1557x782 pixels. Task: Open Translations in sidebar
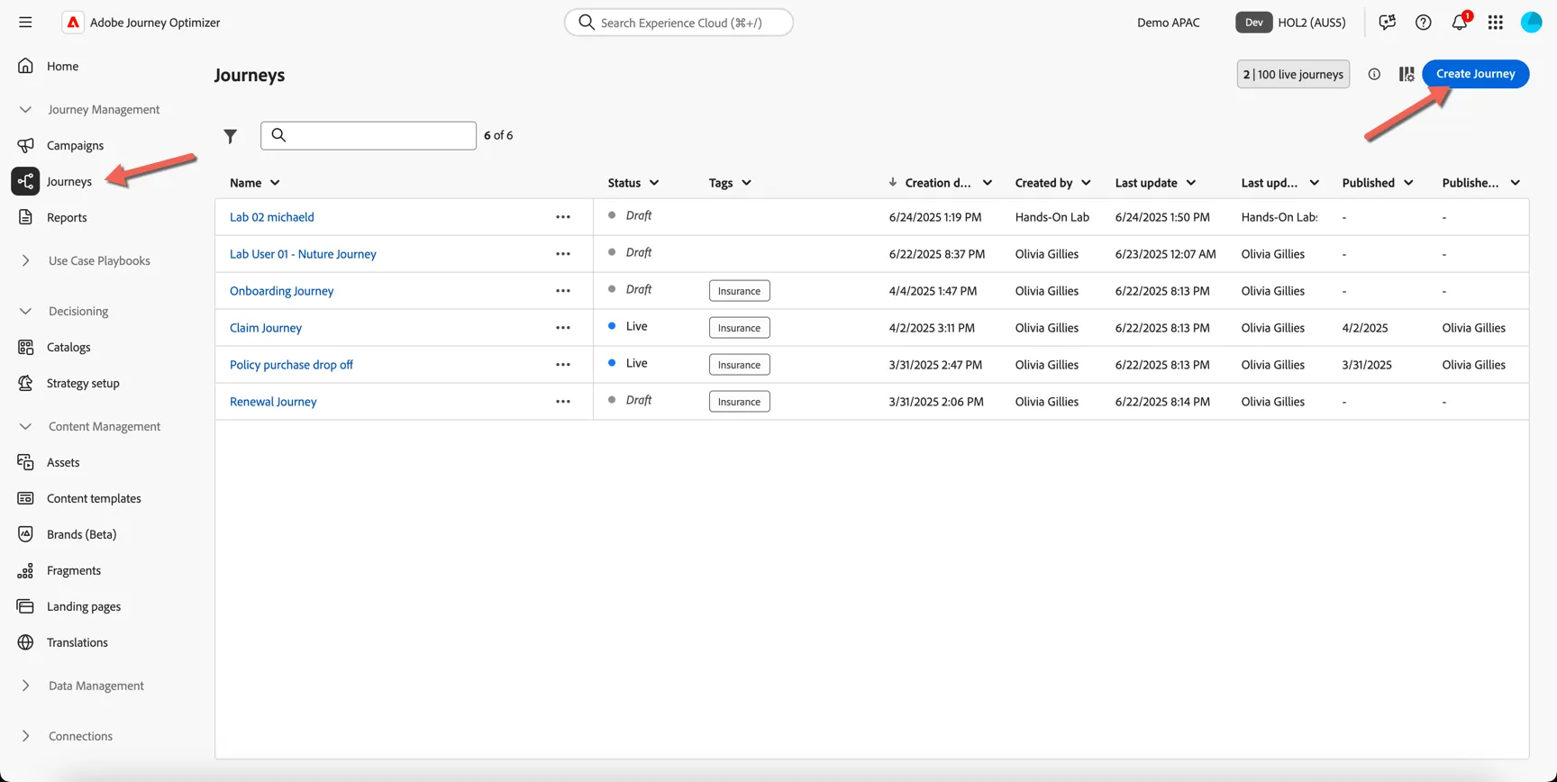tap(77, 642)
